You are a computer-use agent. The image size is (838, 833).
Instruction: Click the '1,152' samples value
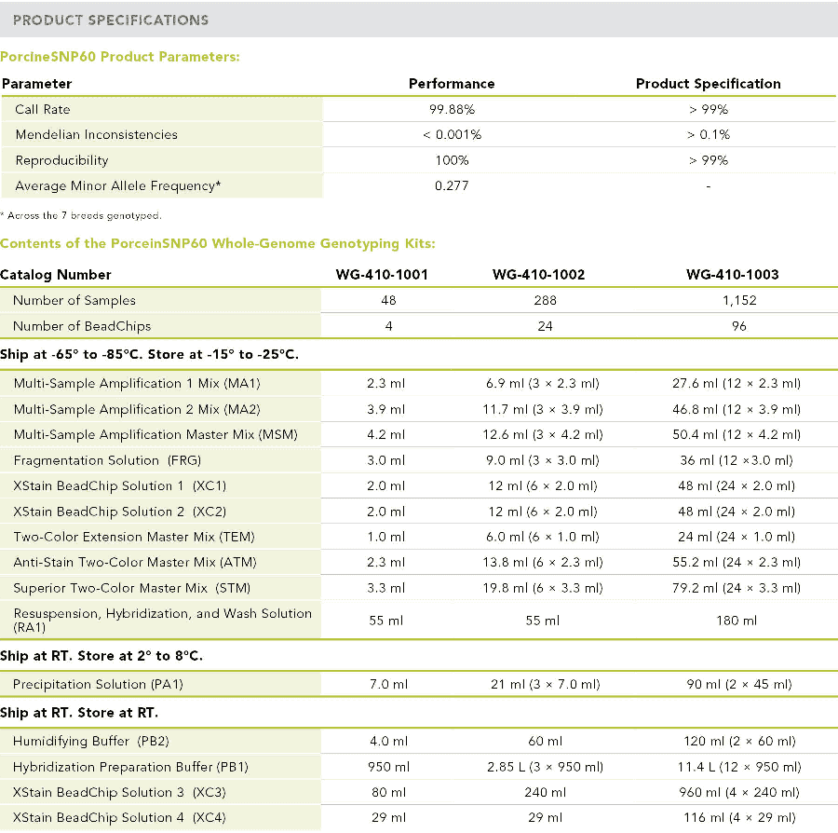(739, 300)
